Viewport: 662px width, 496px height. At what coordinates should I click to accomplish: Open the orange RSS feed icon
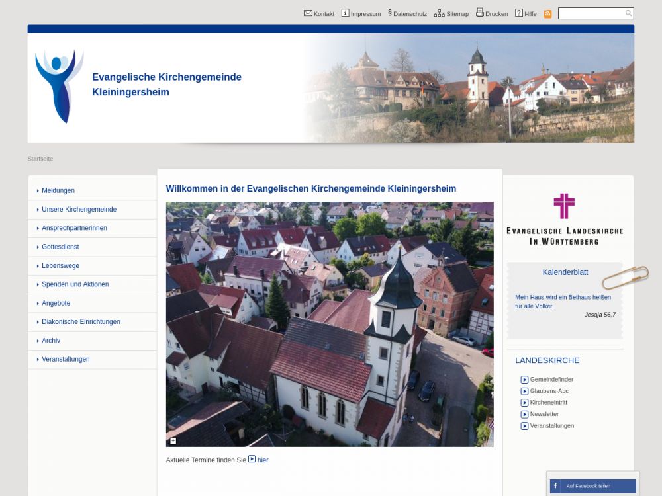click(x=547, y=14)
